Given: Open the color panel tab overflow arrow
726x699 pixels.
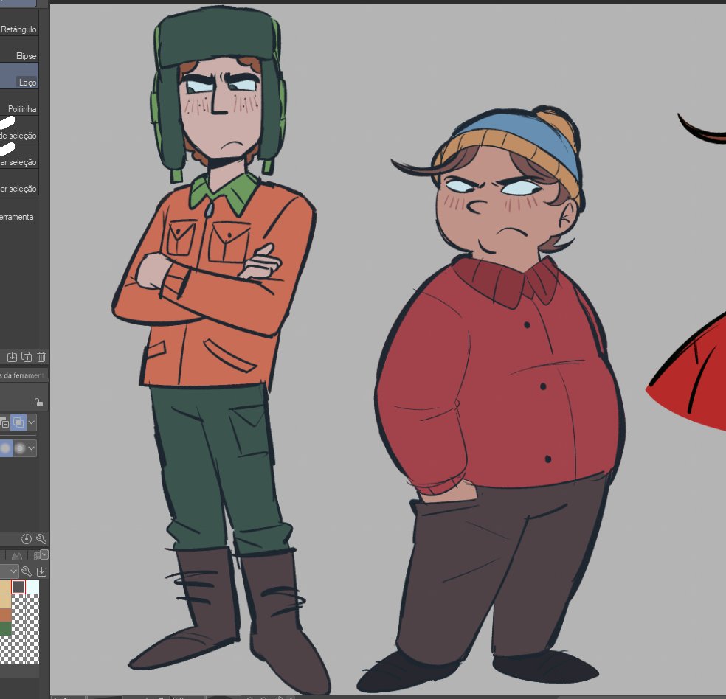Looking at the screenshot, I should 44,554.
